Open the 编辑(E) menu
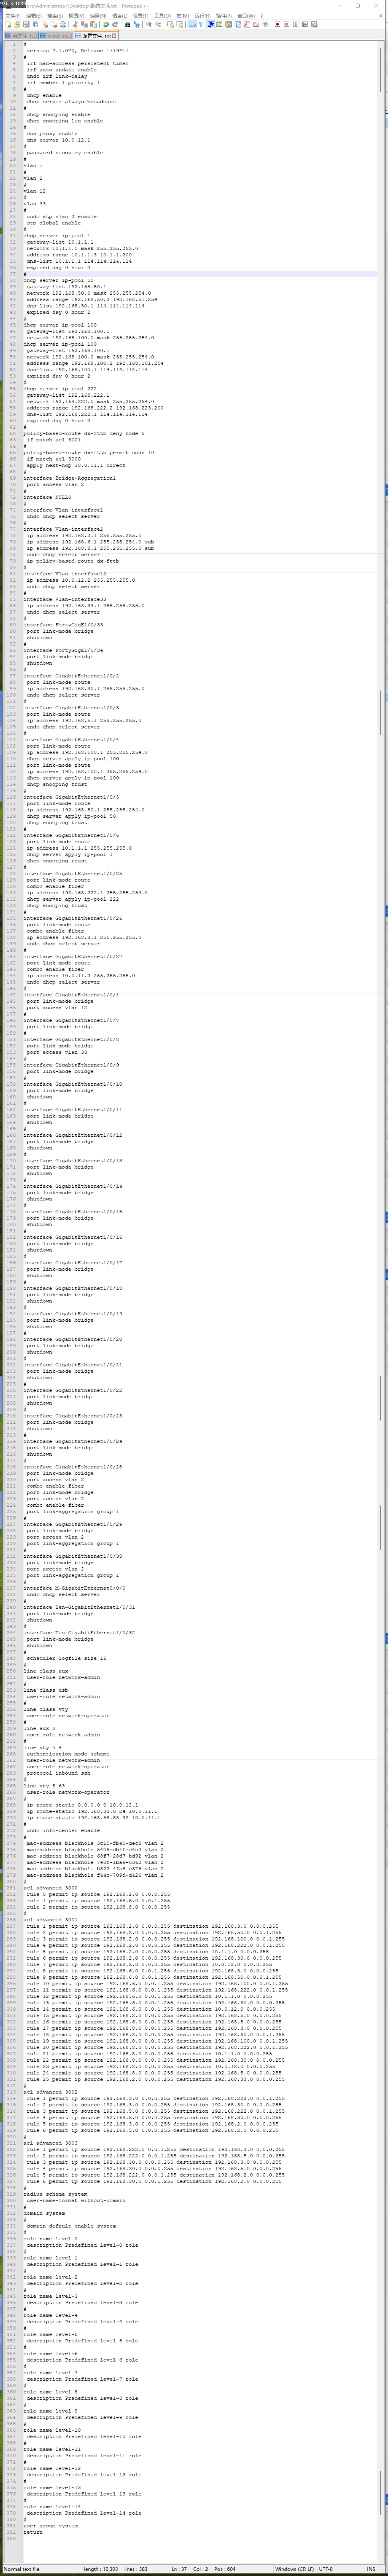Image resolution: width=388 pixels, height=2576 pixels. 34,16
